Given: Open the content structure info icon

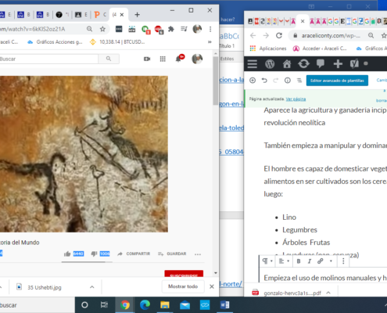Looking at the screenshot, I should point(288,81).
